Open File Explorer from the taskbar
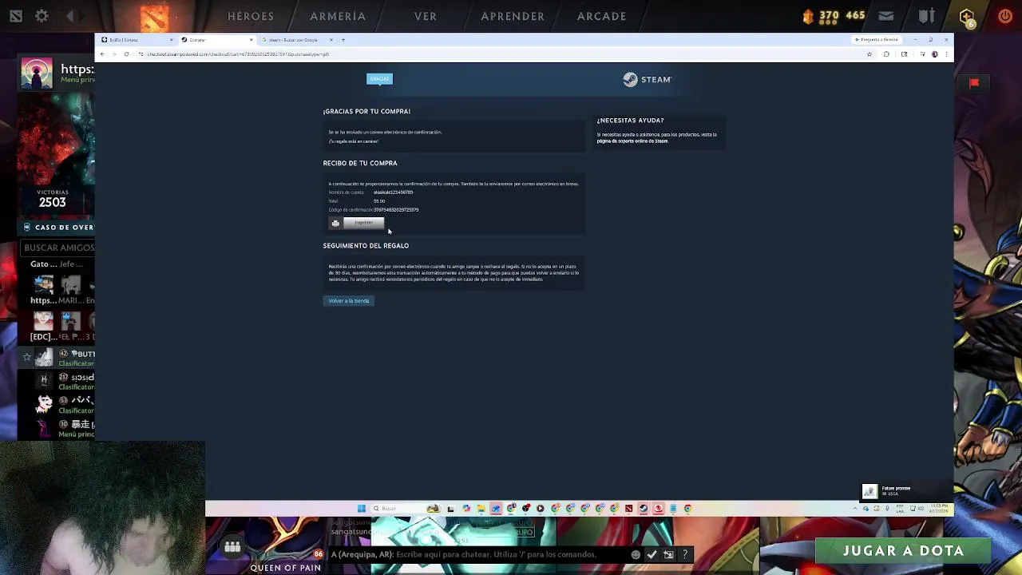This screenshot has width=1022, height=575. (x=481, y=509)
